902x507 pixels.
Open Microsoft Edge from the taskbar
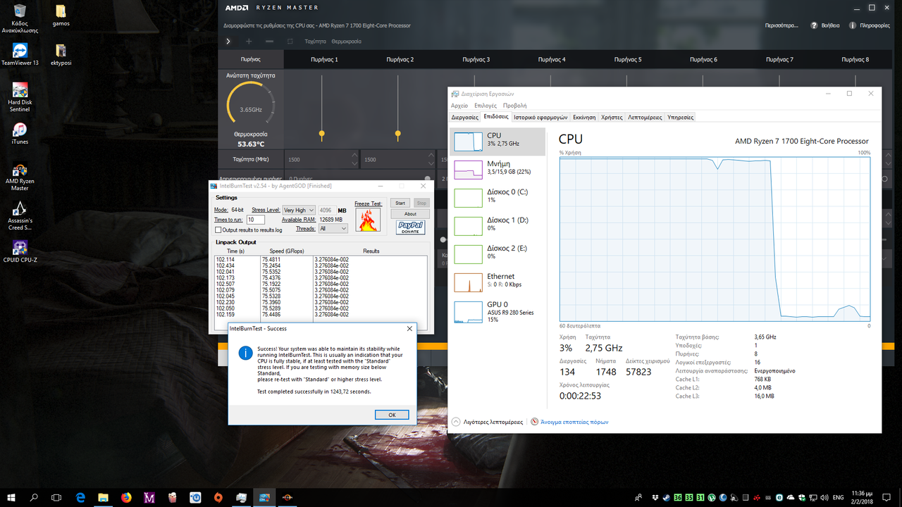coord(80,497)
